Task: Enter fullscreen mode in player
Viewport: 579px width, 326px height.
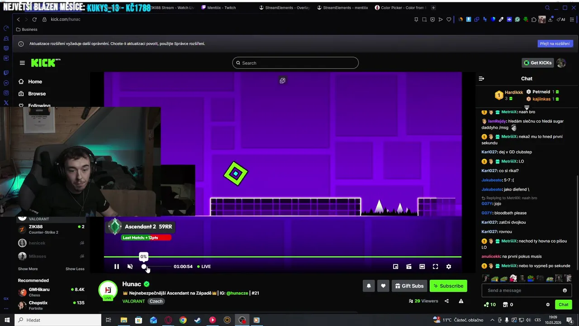Action: (435, 267)
